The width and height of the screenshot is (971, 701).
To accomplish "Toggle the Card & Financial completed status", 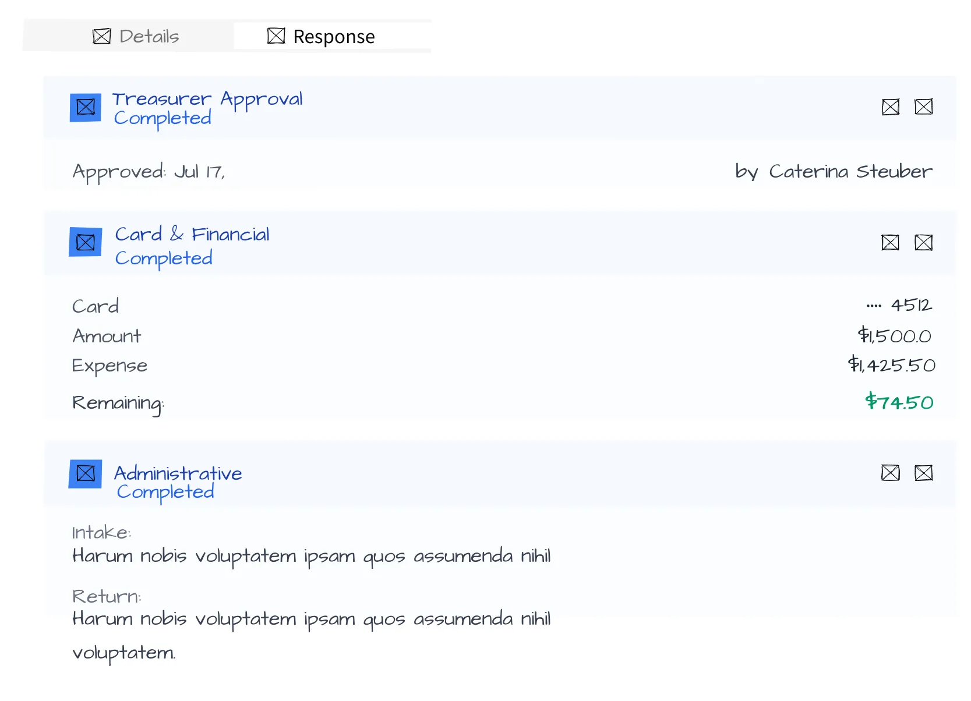I will pos(164,258).
